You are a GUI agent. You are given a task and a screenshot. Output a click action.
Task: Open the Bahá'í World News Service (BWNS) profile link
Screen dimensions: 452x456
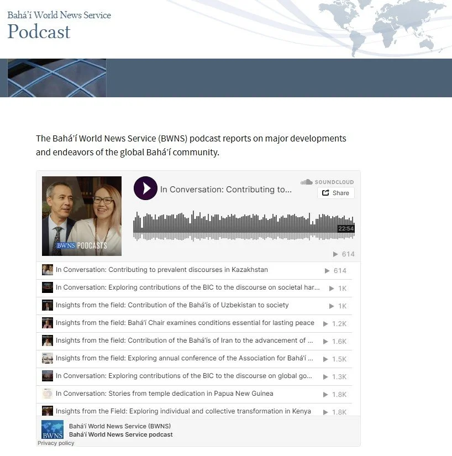(x=120, y=426)
